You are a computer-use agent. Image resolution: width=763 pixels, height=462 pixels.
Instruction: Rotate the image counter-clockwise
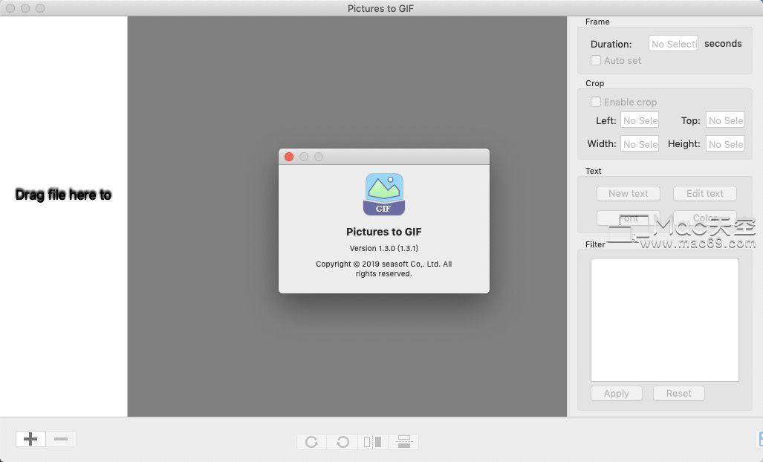click(x=342, y=442)
